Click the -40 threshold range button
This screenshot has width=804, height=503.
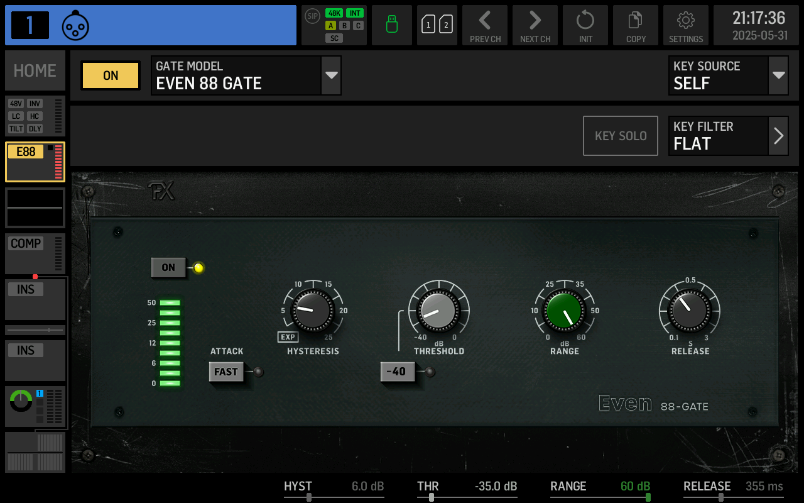click(397, 372)
